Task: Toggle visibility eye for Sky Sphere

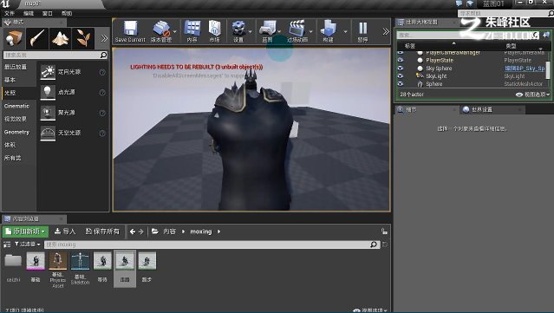Action: pyautogui.click(x=401, y=68)
